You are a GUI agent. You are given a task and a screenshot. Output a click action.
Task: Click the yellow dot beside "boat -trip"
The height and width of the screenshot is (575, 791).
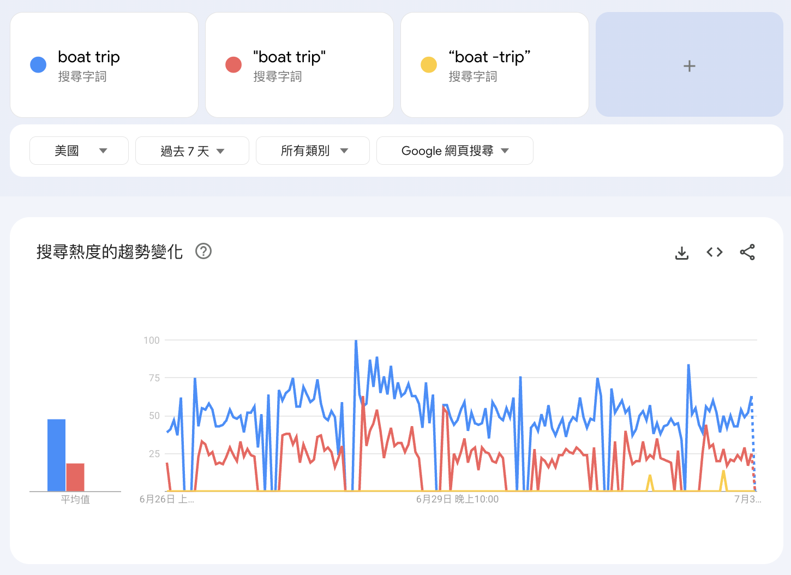point(429,64)
